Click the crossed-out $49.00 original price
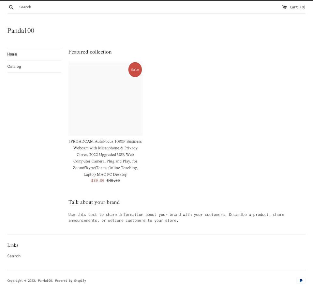Viewport: 313px width, 291px height. click(x=113, y=180)
